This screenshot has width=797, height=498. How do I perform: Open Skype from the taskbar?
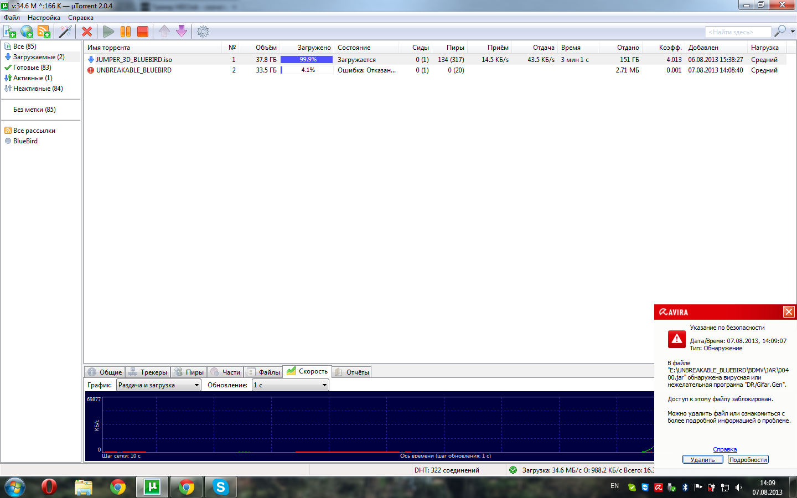pyautogui.click(x=220, y=487)
